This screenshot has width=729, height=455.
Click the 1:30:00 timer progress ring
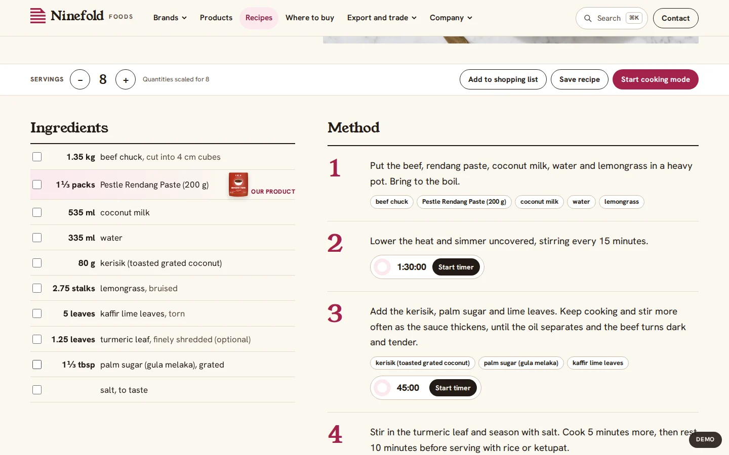[383, 267]
